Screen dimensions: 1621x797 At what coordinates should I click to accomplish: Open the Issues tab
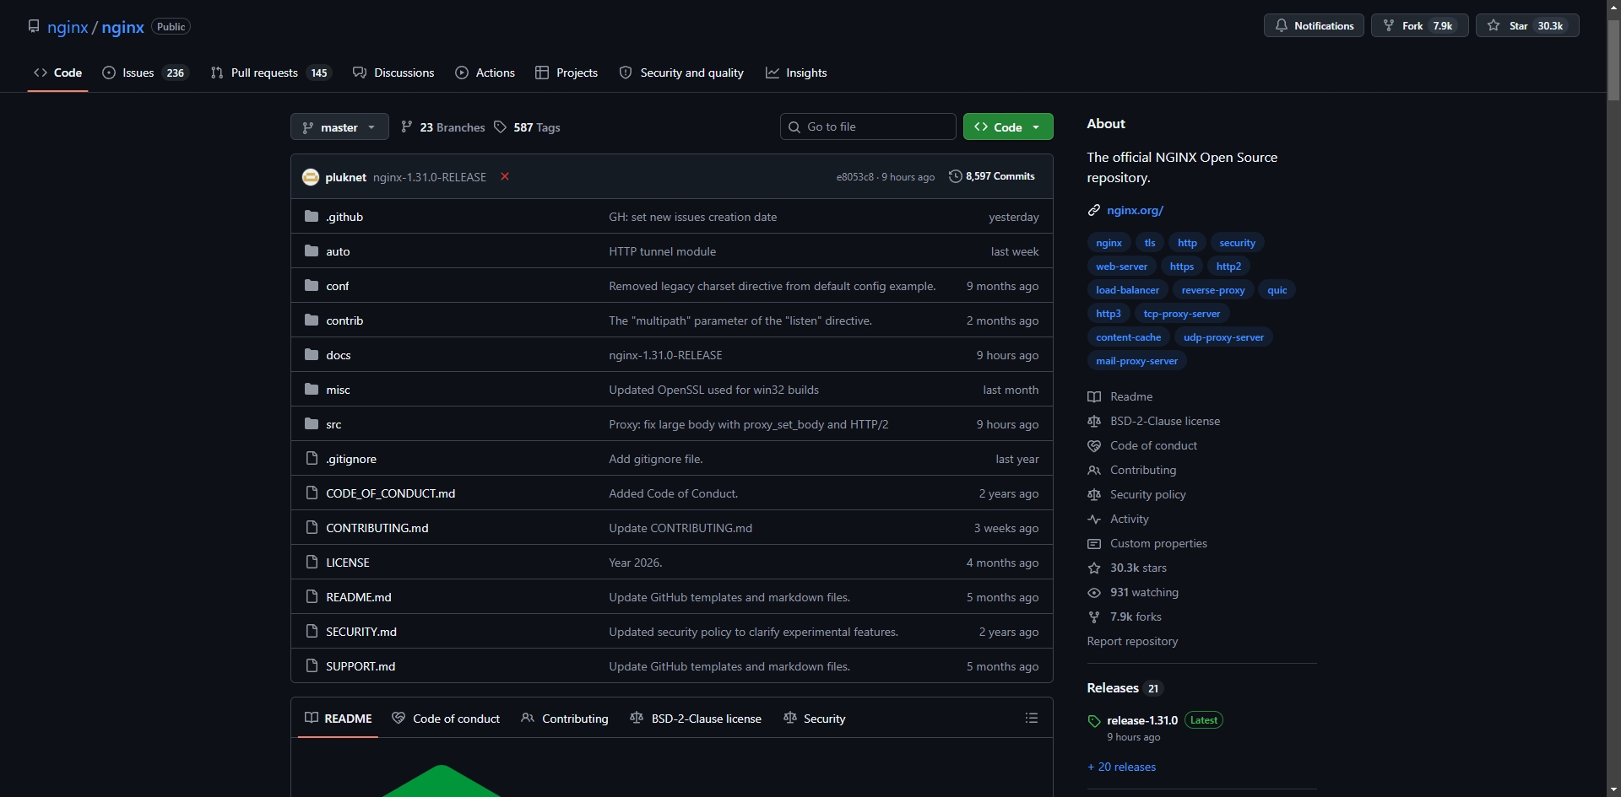pos(145,73)
